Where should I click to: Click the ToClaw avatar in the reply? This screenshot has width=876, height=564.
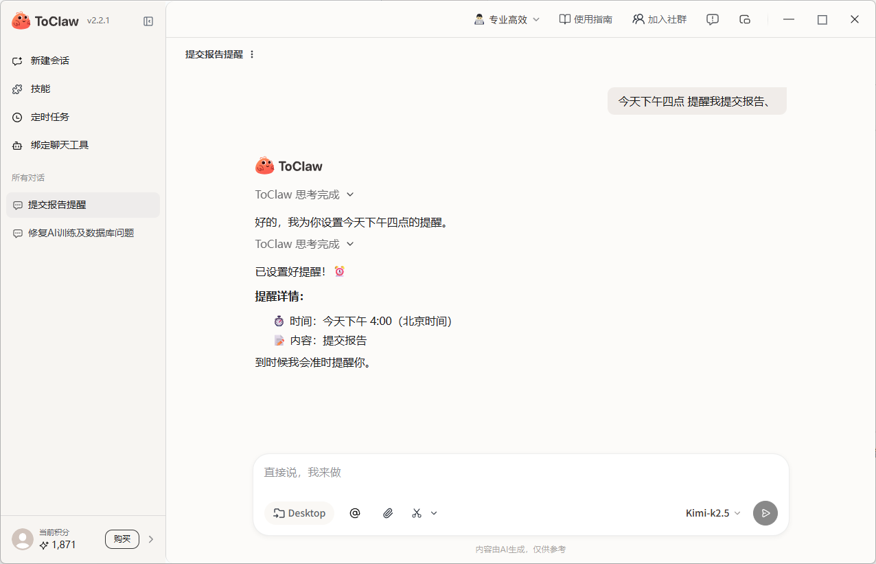pyautogui.click(x=264, y=166)
